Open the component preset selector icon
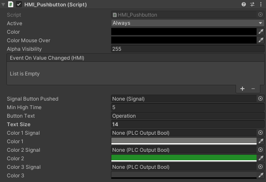The image size is (266, 182). (252, 4)
